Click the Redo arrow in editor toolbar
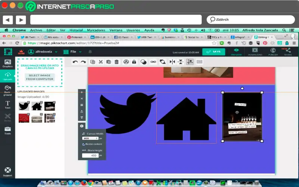Viewport: 299px width, 187px height. point(83,62)
